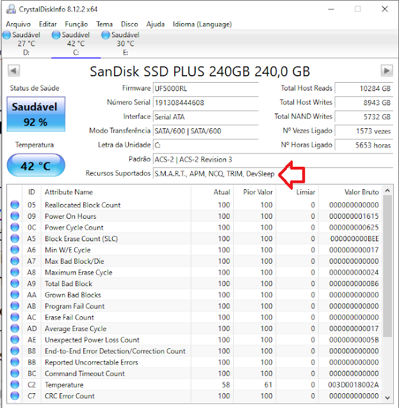Click the Recursos Suportados field
The image size is (399, 408).
coord(273,174)
